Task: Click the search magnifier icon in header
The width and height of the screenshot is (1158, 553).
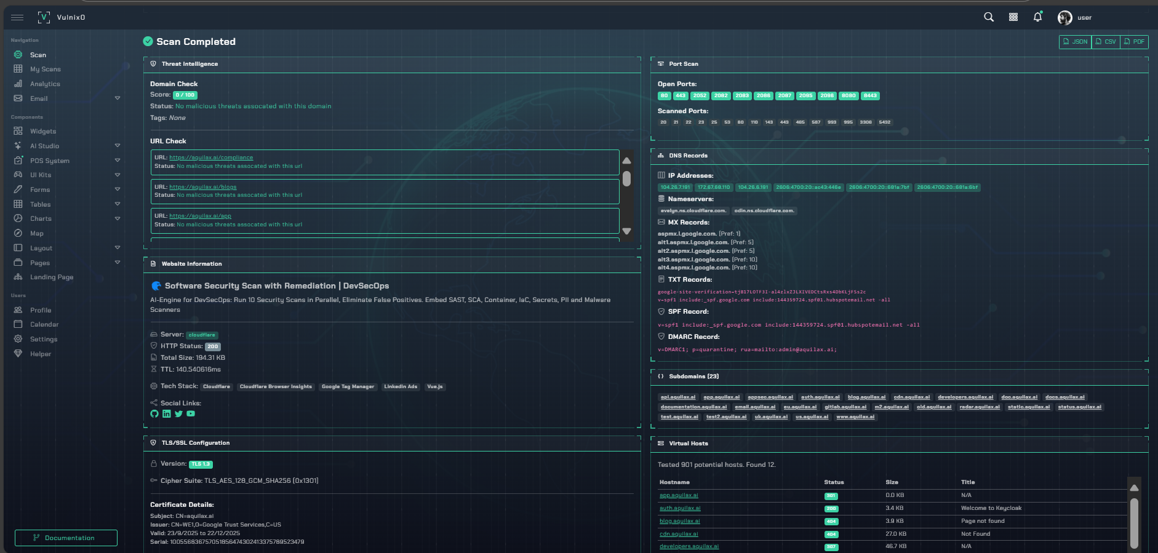Action: pos(989,17)
